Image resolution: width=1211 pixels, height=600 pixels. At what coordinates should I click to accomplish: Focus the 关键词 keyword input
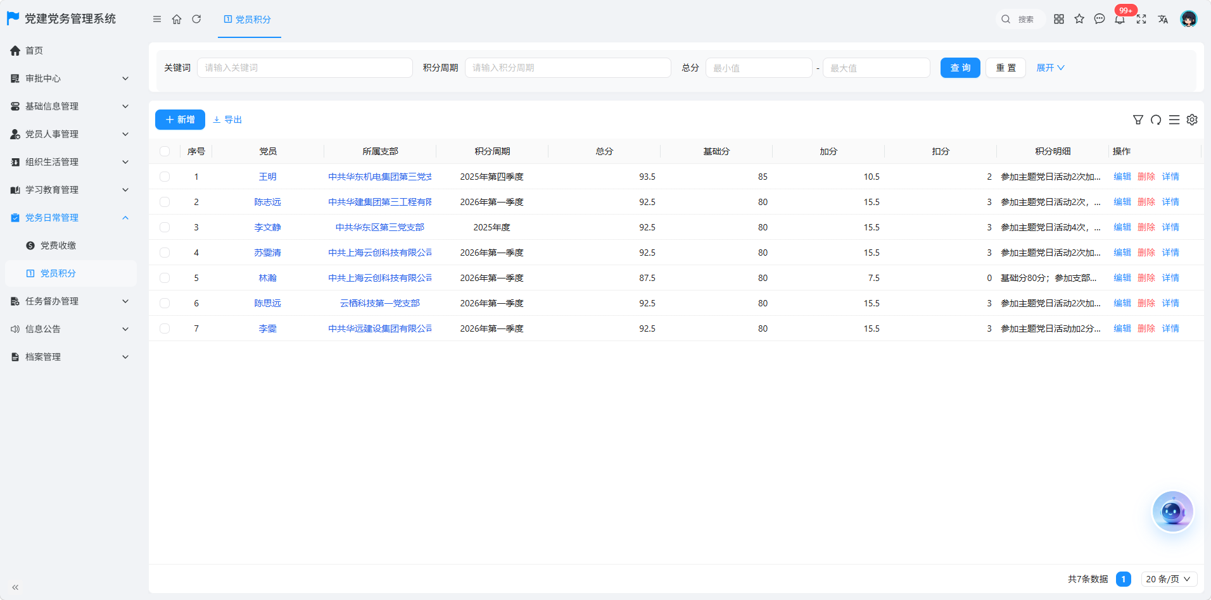pos(305,68)
